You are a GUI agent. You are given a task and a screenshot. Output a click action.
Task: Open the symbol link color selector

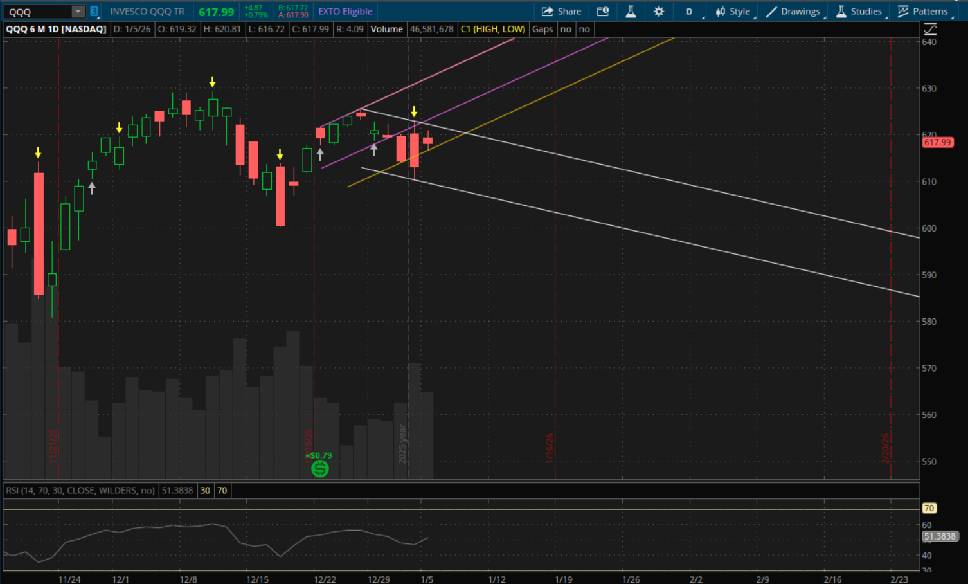(x=94, y=12)
